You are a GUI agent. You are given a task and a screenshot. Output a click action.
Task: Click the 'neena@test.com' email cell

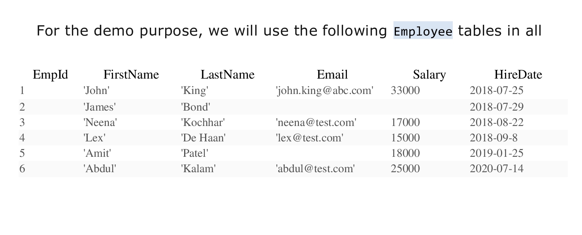click(316, 122)
